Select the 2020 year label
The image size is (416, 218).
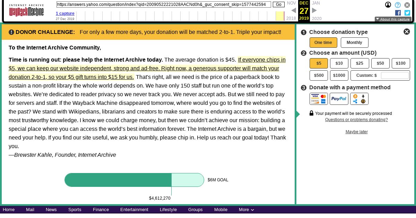317,18
